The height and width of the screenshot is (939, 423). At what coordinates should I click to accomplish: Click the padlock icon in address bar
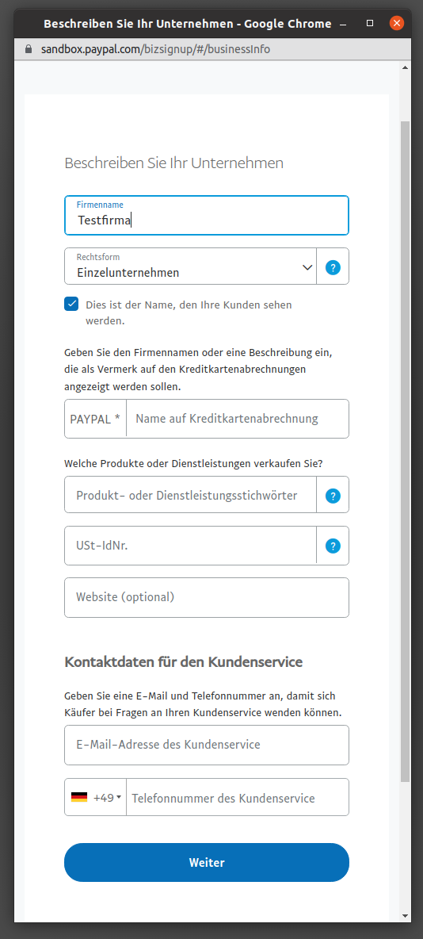28,49
